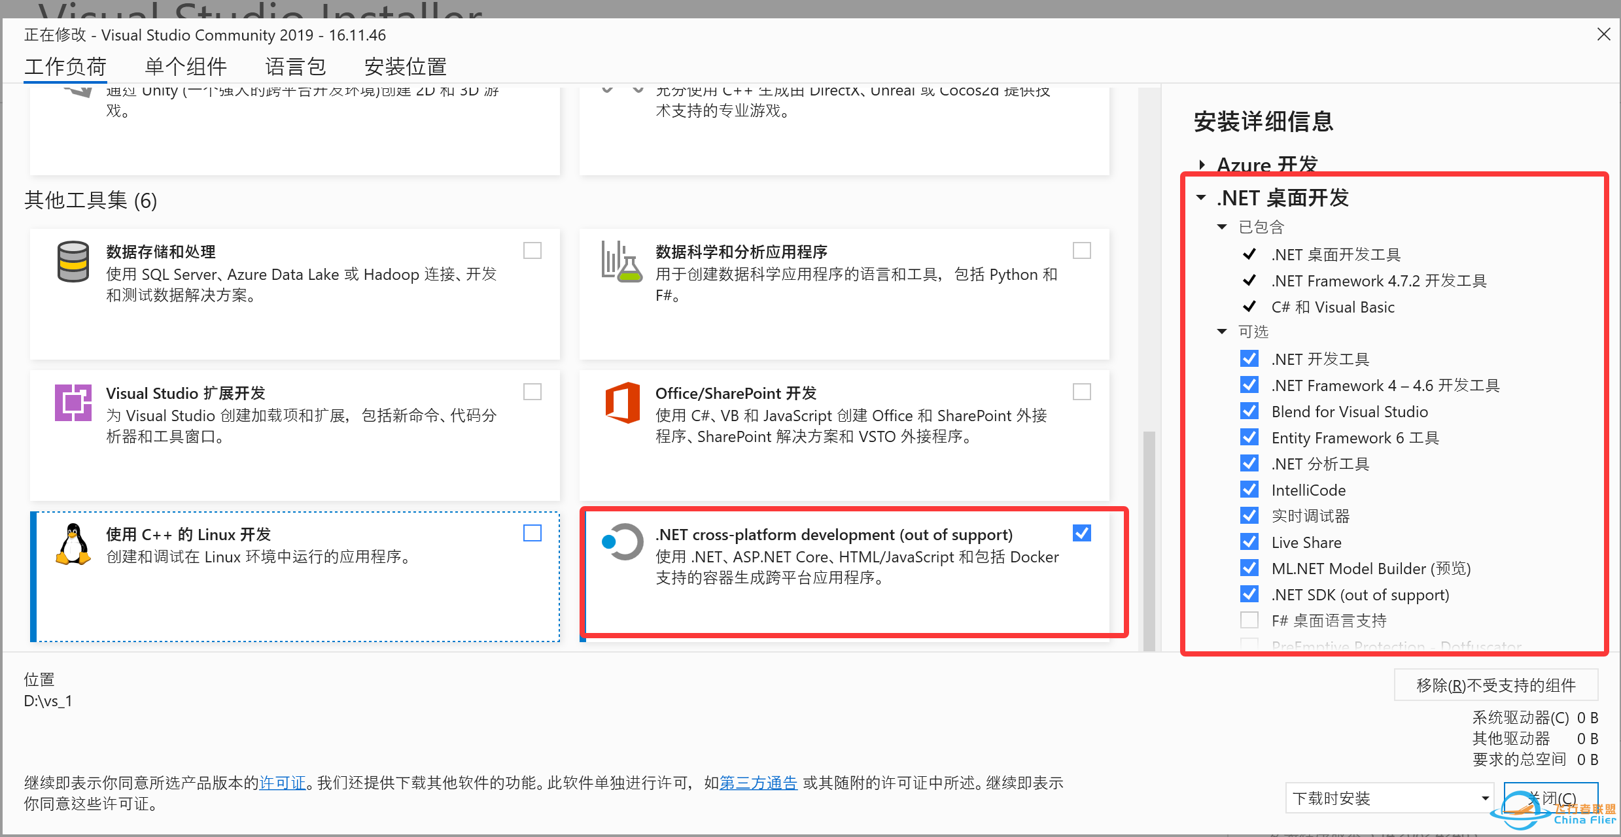The height and width of the screenshot is (837, 1621).
Task: Uncheck the .NET 分析工具 component
Action: (1249, 463)
